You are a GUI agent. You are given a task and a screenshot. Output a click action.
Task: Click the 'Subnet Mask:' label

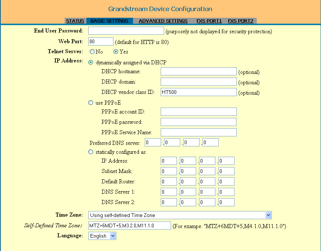(117, 171)
